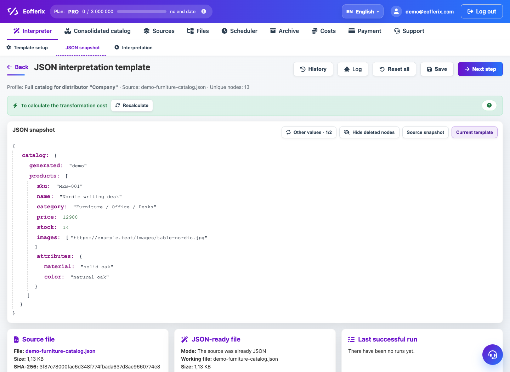Image resolution: width=510 pixels, height=372 pixels.
Task: Select the attributes key
Action: click(55, 256)
